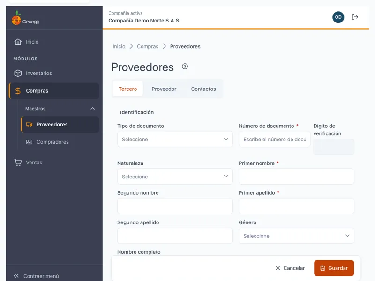This screenshot has width=375, height=281.
Task: Click the Ventas shopping cart icon
Action: pyautogui.click(x=18, y=163)
